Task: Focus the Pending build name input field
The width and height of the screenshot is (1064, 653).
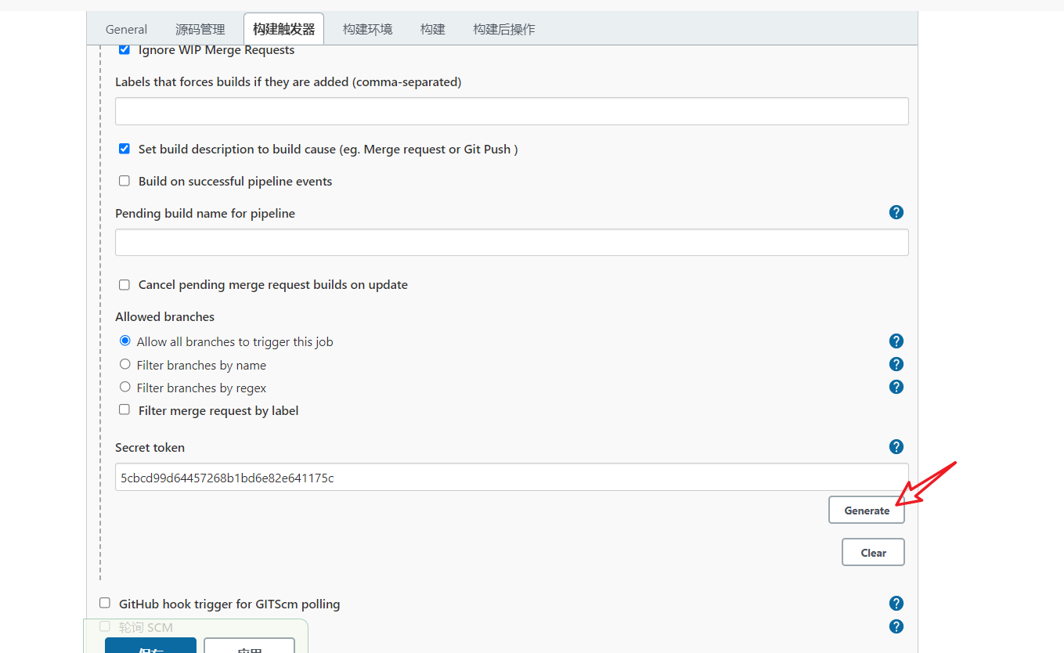Action: [x=512, y=242]
